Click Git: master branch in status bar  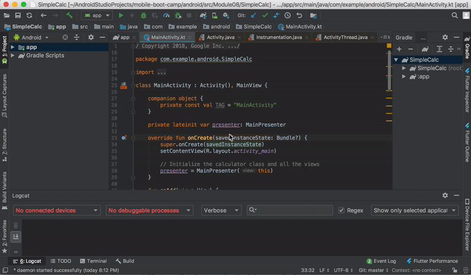(x=373, y=270)
